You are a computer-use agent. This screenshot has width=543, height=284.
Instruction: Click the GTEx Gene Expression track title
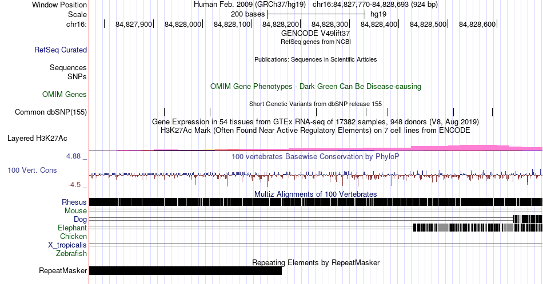point(316,121)
